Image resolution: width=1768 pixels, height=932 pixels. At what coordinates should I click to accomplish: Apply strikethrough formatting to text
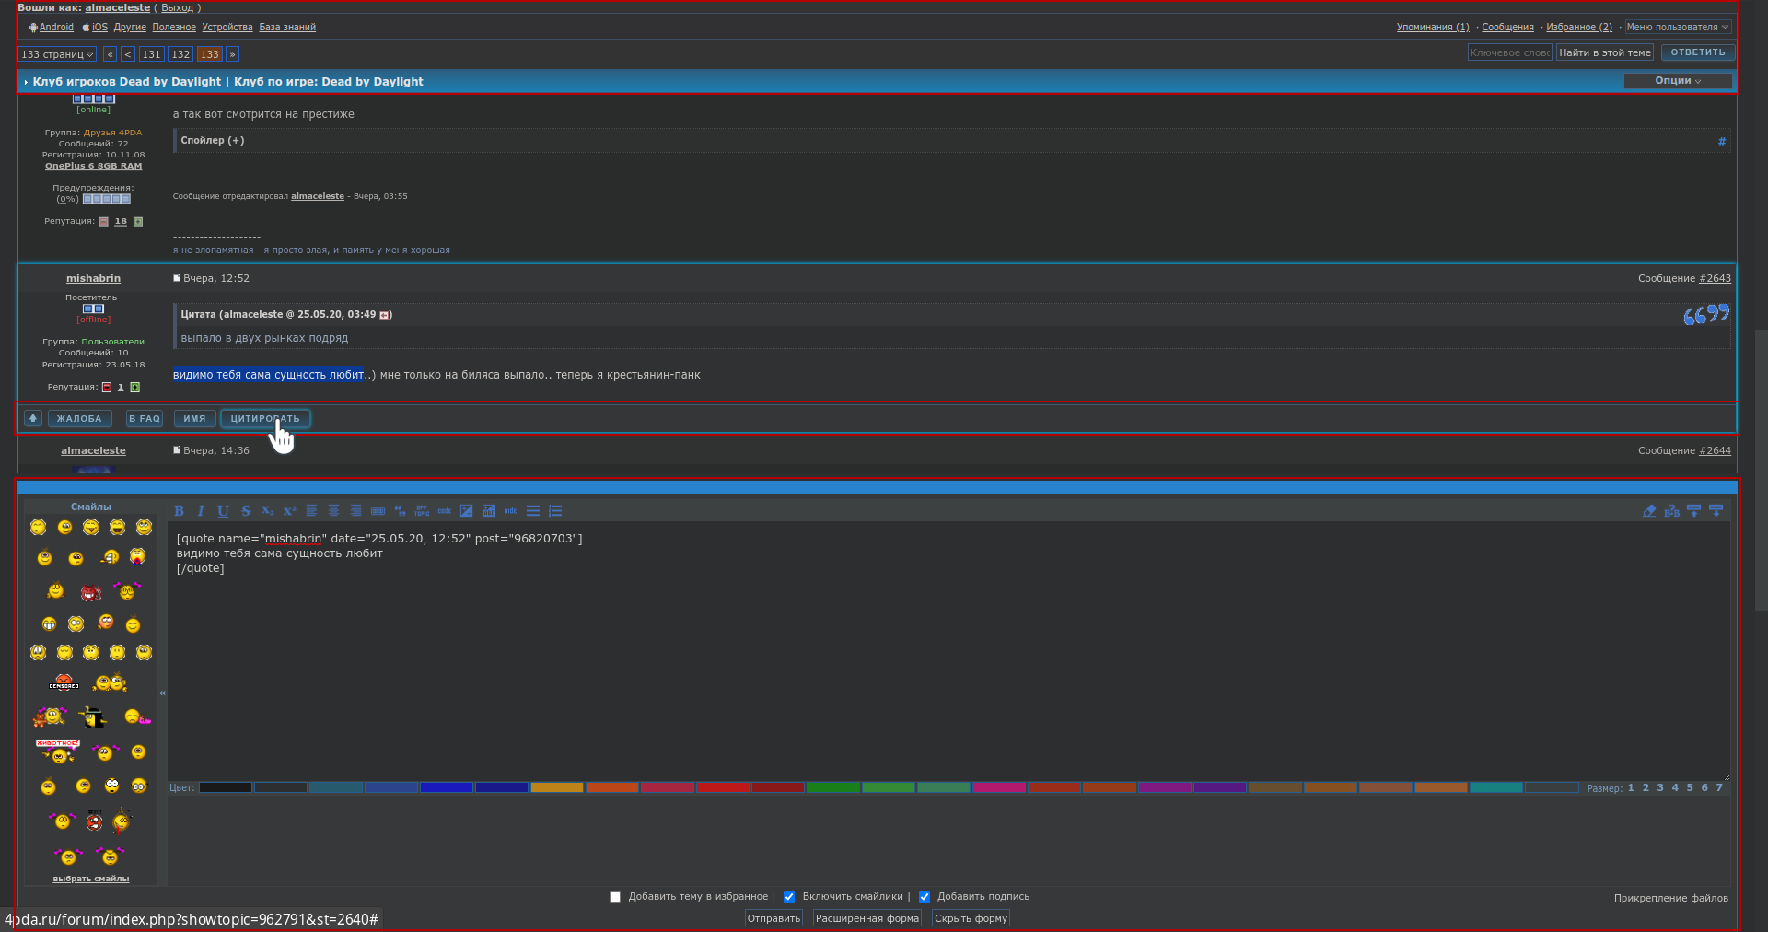click(246, 511)
